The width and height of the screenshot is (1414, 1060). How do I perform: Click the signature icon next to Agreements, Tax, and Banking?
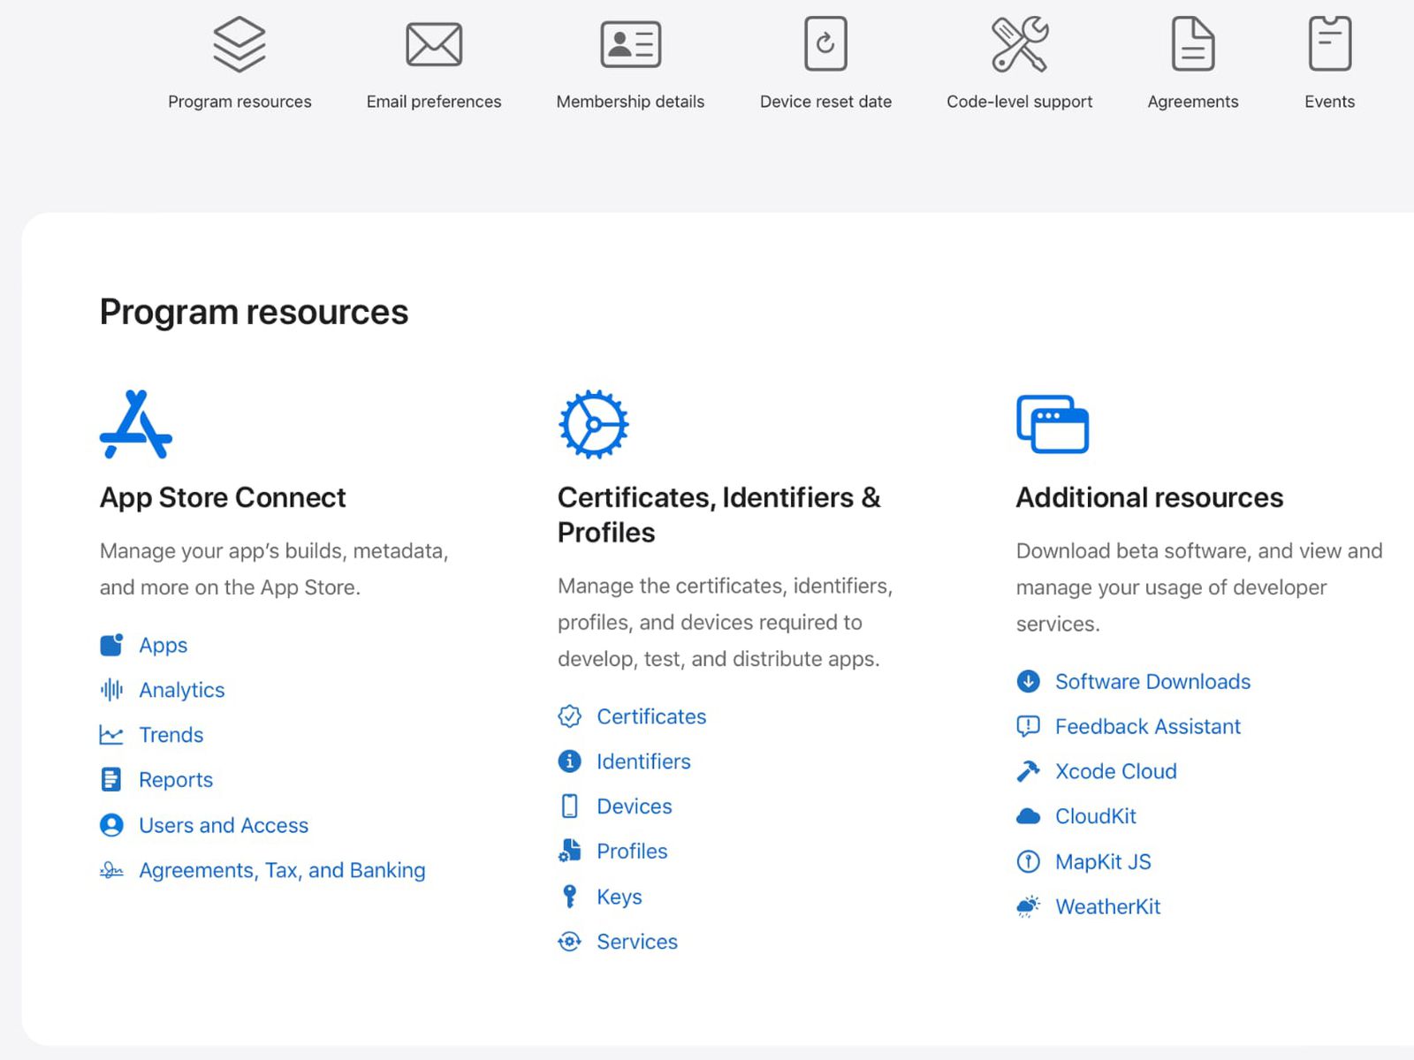click(x=111, y=870)
